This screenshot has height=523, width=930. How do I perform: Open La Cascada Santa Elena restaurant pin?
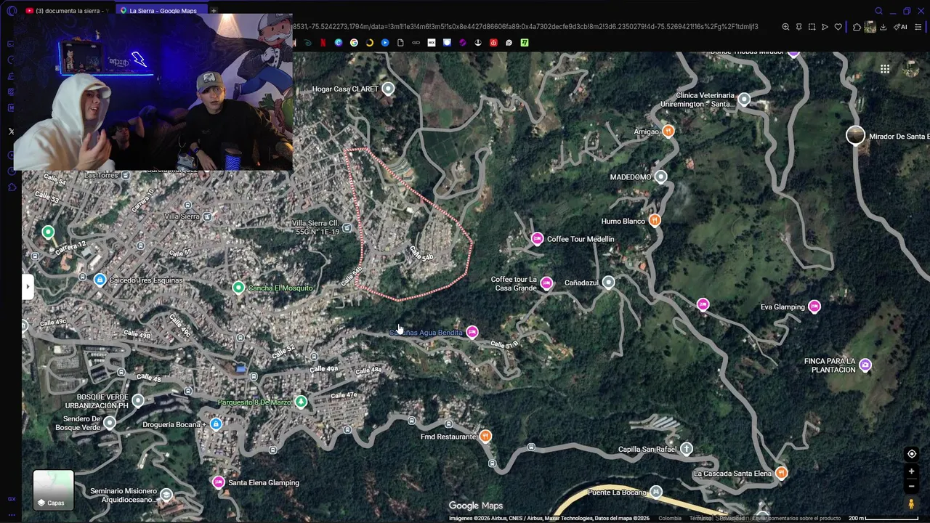point(781,474)
